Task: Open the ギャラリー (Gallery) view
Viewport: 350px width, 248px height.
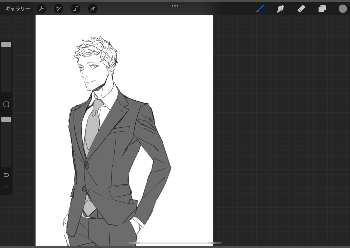Action: click(x=18, y=9)
